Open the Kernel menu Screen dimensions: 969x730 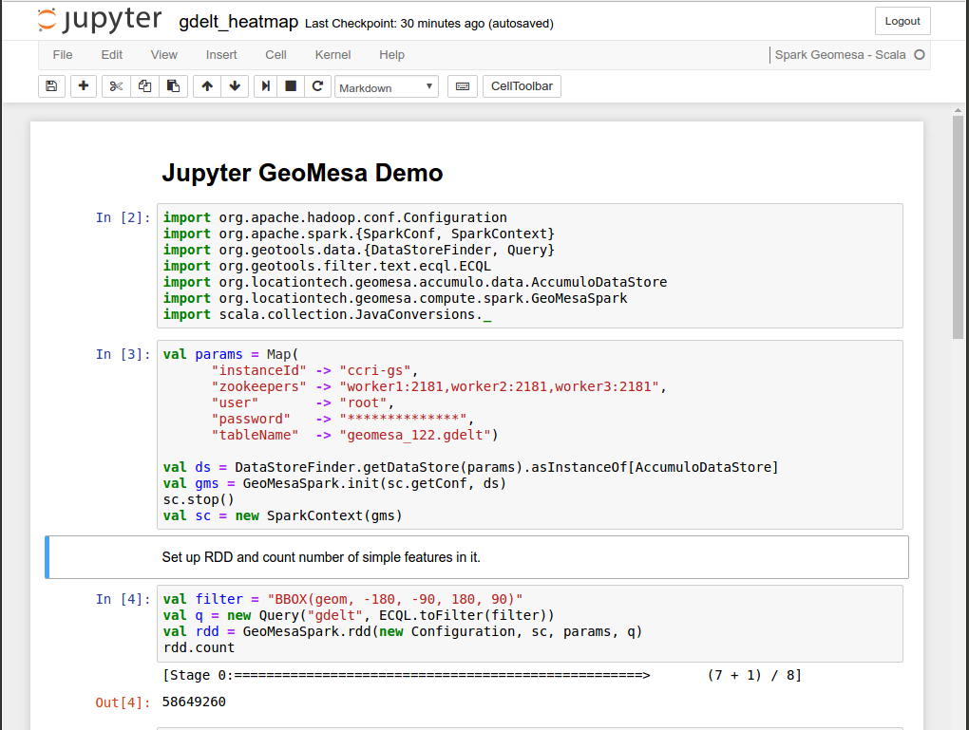click(332, 55)
